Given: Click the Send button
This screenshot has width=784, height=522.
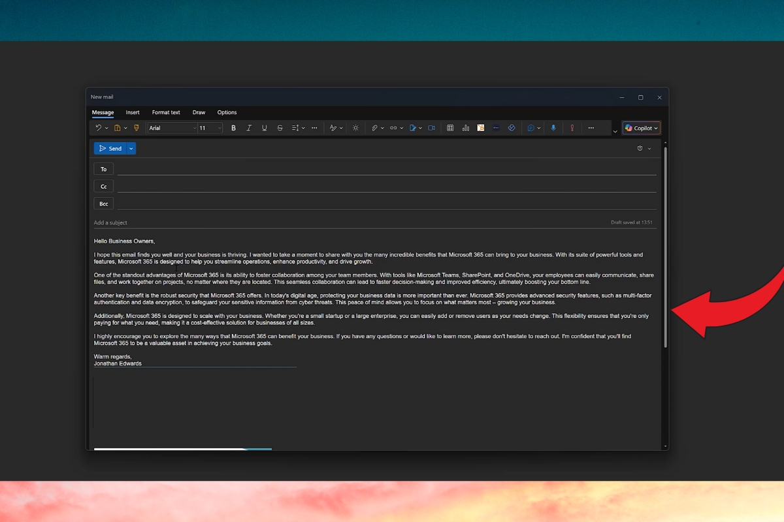Looking at the screenshot, I should (x=110, y=148).
